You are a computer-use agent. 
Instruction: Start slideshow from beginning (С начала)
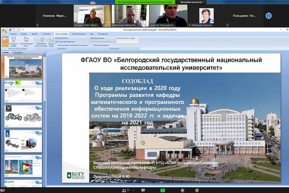(x=5, y=42)
